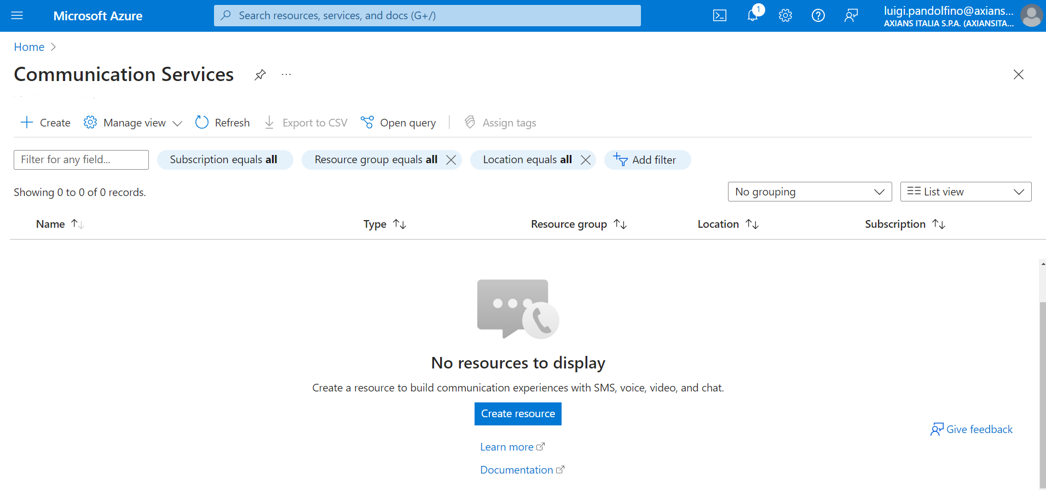This screenshot has height=490, width=1046.
Task: Pin Communication Services to dashboard
Action: point(260,74)
